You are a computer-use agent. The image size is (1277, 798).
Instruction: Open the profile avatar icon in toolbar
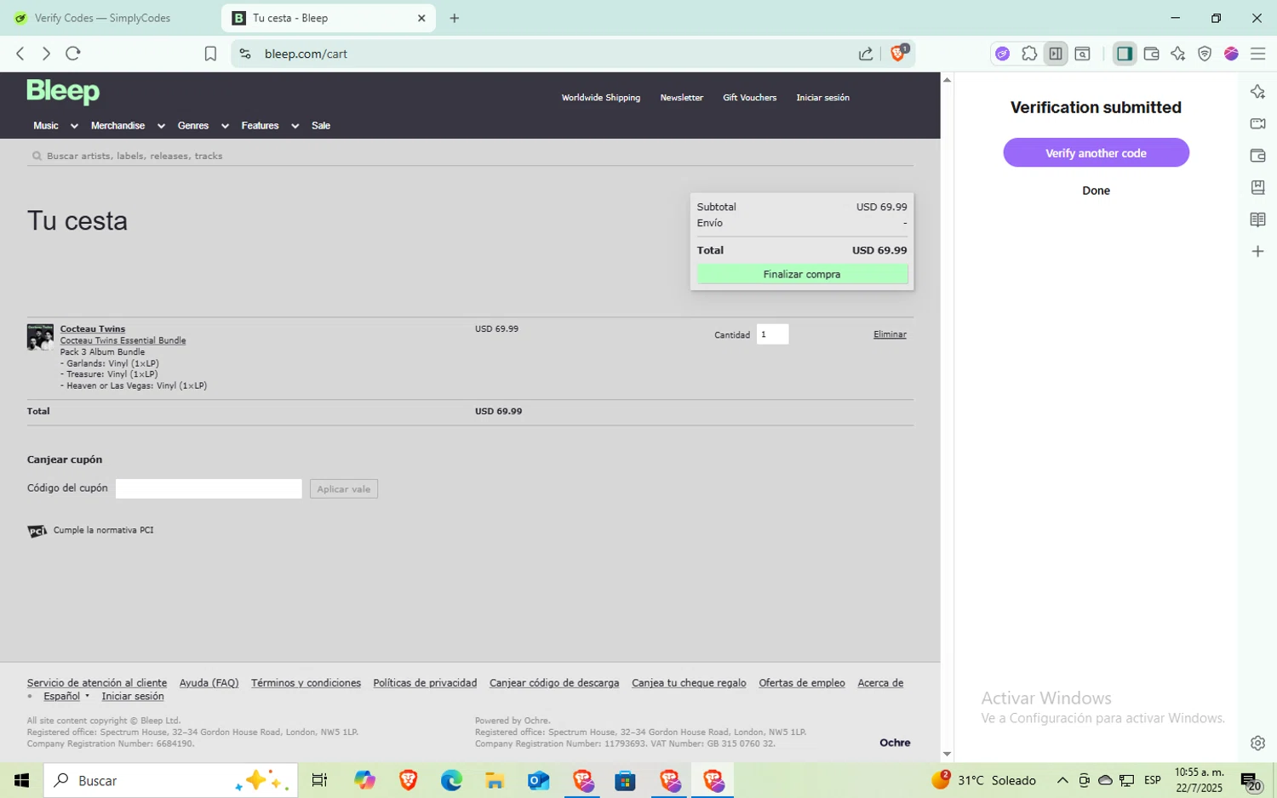[x=1231, y=54]
